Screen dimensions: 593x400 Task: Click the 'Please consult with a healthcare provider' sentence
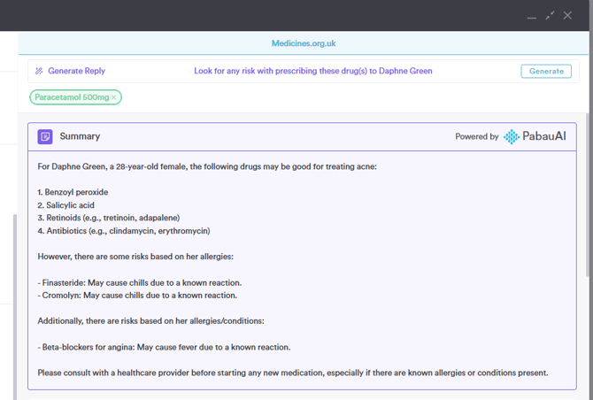293,373
